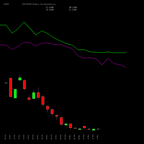Click the red candlestick above 02 Mar
Viewport: 144px width, 144px height.
coord(61,121)
